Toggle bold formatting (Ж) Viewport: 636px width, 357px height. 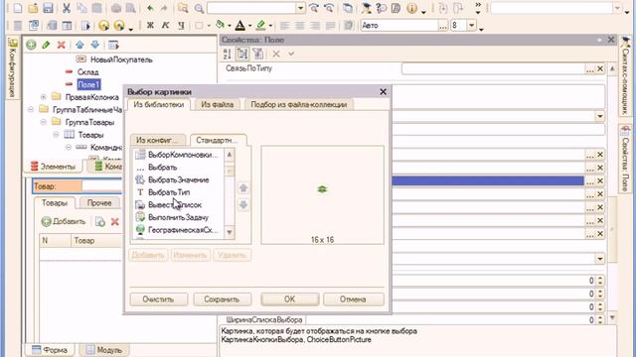[x=150, y=25]
